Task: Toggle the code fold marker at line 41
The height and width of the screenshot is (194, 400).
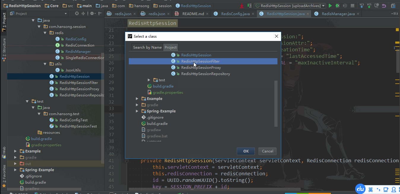Action: (x=127, y=161)
